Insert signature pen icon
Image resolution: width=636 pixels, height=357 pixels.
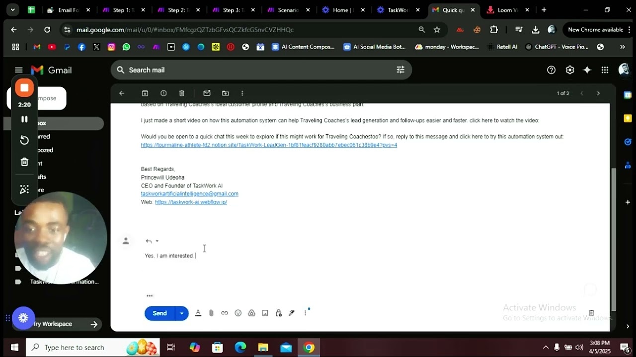[292, 313]
